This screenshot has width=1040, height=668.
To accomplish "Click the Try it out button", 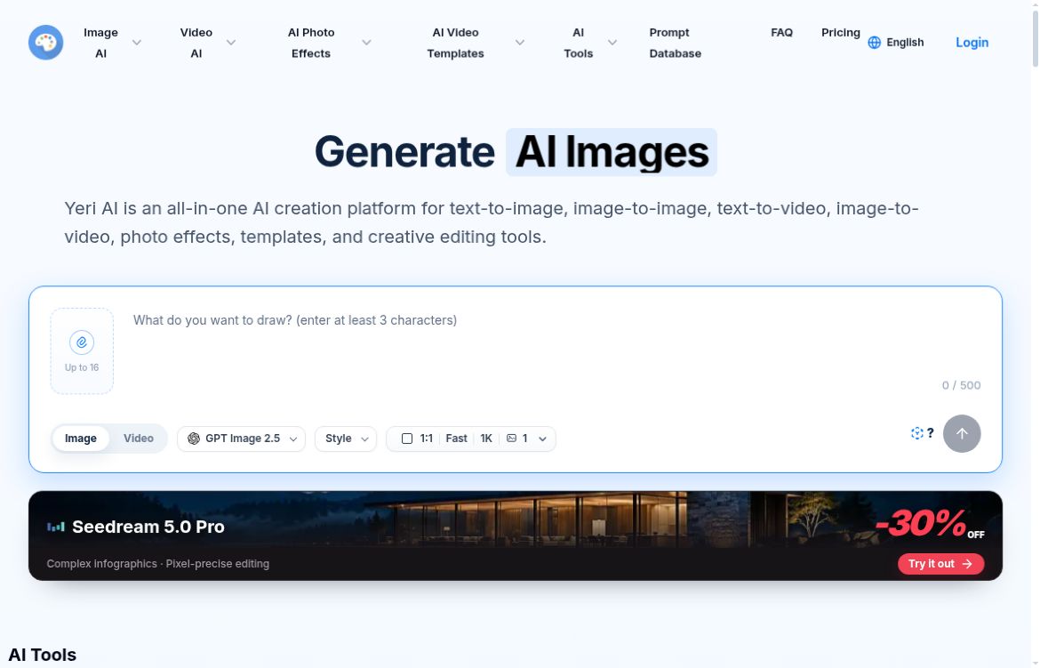I will 940,564.
